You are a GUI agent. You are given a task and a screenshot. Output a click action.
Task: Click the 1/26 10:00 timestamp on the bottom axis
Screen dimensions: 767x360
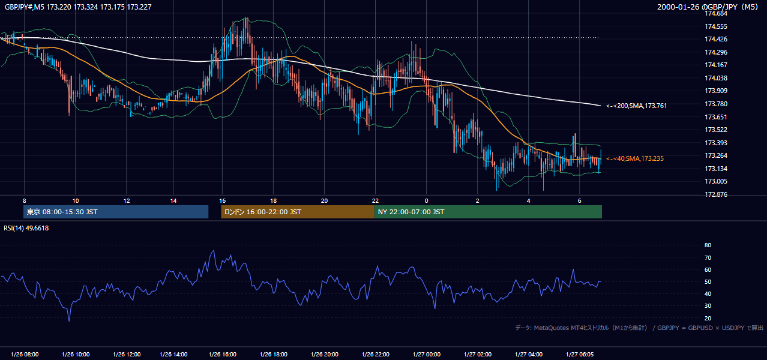pos(75,355)
